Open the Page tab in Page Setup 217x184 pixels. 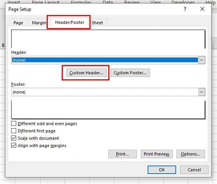18,23
